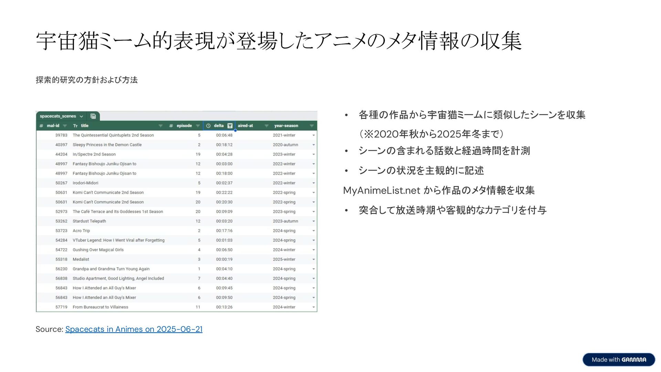
Task: Open year-season dropdown for Gushing Over Magical Girls row
Action: click(x=313, y=250)
